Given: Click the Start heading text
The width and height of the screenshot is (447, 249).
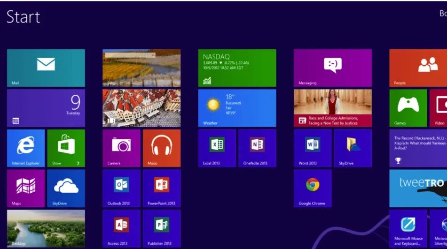Looking at the screenshot, I should (x=24, y=17).
